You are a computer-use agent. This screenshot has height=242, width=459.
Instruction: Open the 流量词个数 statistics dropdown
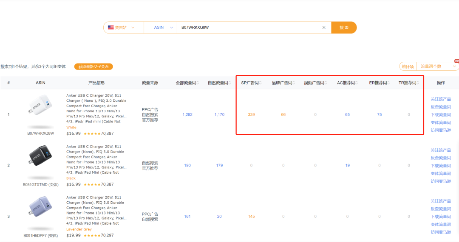click(x=437, y=67)
